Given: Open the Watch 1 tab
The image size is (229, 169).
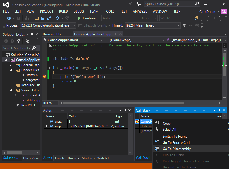Looking at the screenshot, I should point(103,158).
